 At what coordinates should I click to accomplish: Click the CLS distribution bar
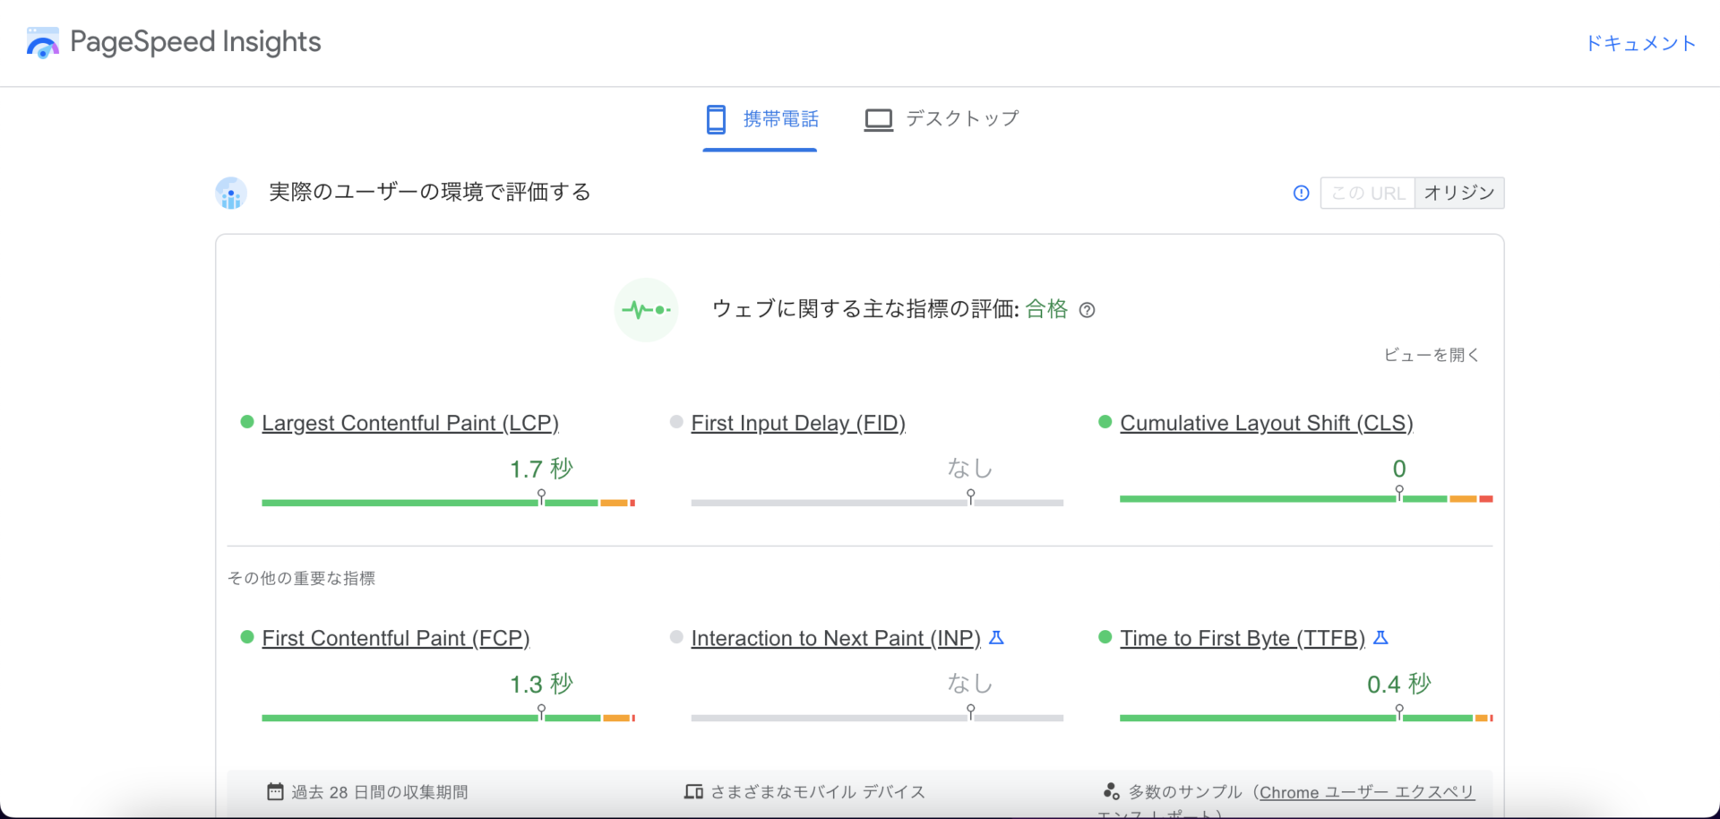(x=1306, y=498)
